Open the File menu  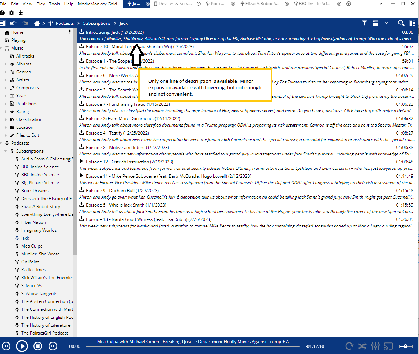[3, 4]
